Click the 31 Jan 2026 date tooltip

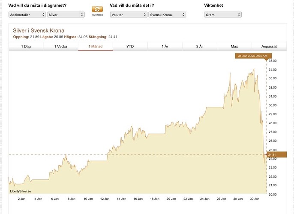(x=252, y=56)
